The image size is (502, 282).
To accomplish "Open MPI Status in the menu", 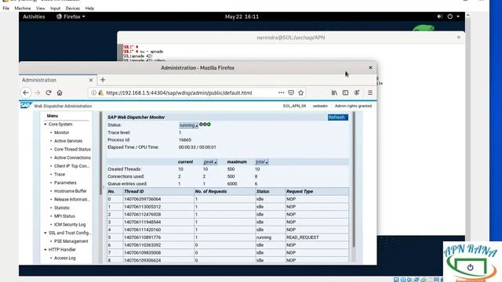I will point(64,216).
